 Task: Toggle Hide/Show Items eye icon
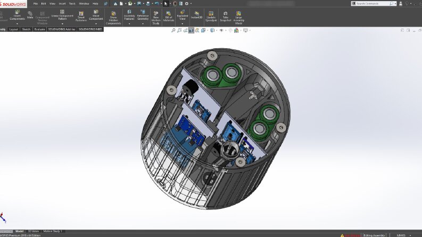[221, 30]
